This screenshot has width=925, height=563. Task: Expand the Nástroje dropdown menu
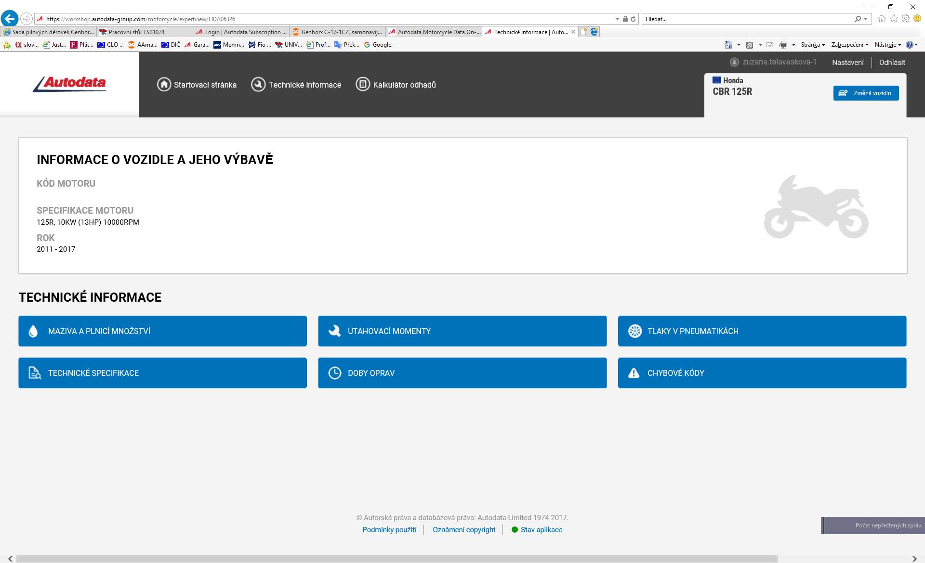tap(887, 45)
